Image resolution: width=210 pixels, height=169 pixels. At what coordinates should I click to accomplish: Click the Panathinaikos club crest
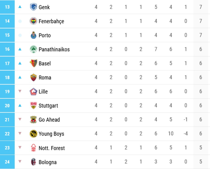point(33,49)
